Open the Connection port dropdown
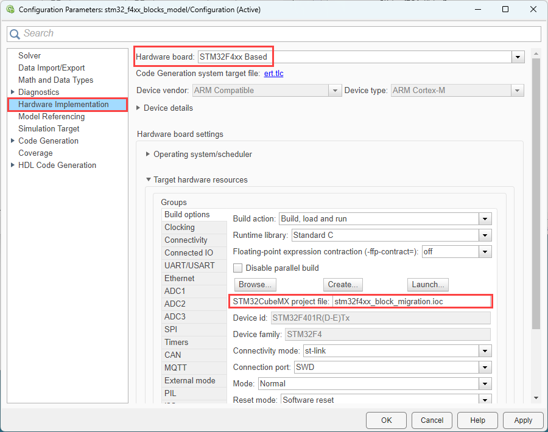 point(485,367)
